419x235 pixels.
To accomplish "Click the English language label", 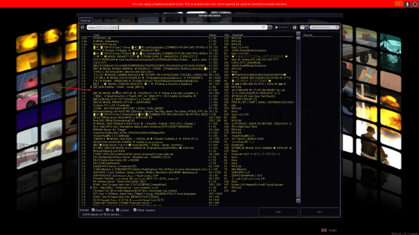I will click(333, 230).
